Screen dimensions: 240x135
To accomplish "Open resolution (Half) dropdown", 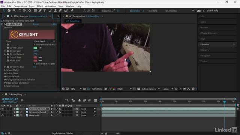I will tap(124, 89).
